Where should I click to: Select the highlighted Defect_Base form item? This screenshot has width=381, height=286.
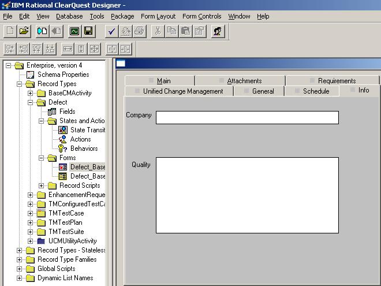[x=82, y=167]
